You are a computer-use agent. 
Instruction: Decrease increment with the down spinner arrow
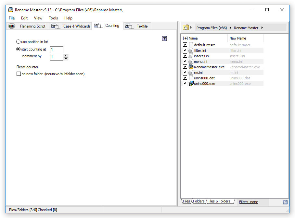pos(66,59)
